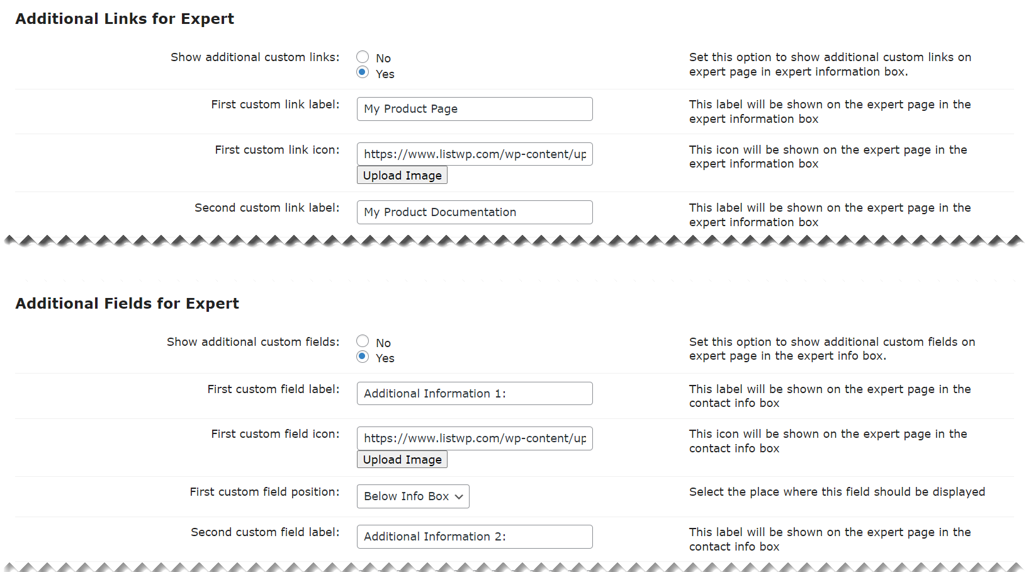1026x572 pixels.
Task: Click the first custom link icon URL field
Action: tap(475, 154)
